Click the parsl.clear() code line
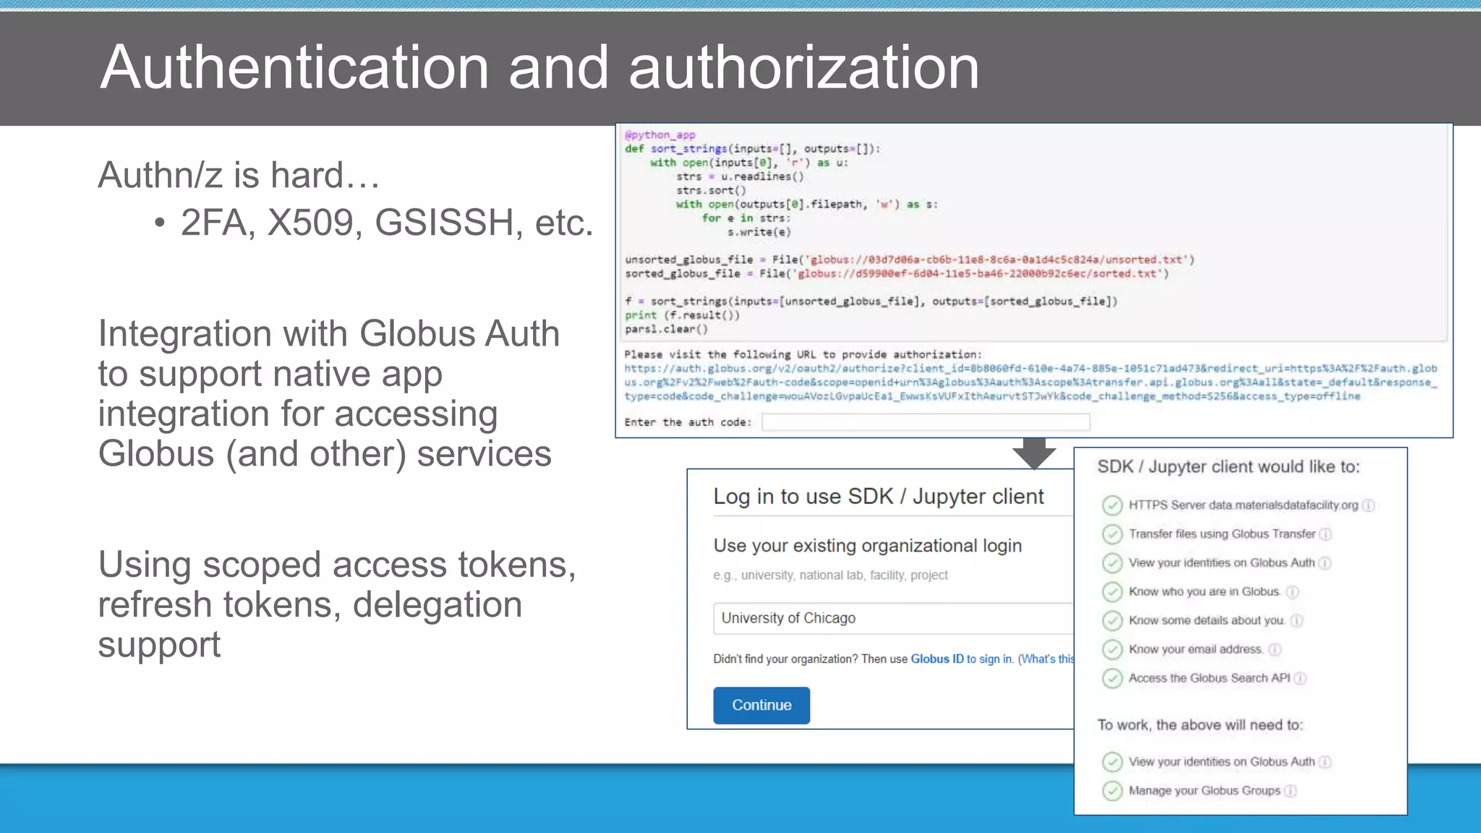 tap(666, 329)
